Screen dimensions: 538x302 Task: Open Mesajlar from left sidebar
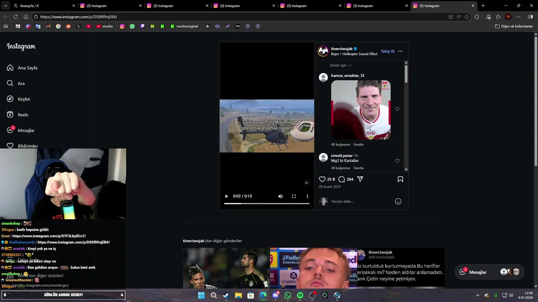point(21,130)
